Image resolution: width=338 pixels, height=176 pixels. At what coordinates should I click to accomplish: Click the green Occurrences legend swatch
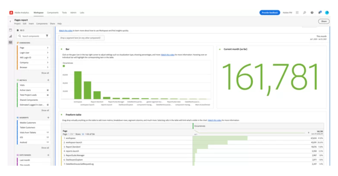[64, 66]
